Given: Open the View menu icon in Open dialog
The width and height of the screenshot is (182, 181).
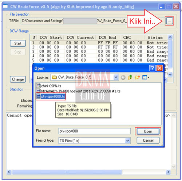Looking at the screenshot, I should coord(146,77).
